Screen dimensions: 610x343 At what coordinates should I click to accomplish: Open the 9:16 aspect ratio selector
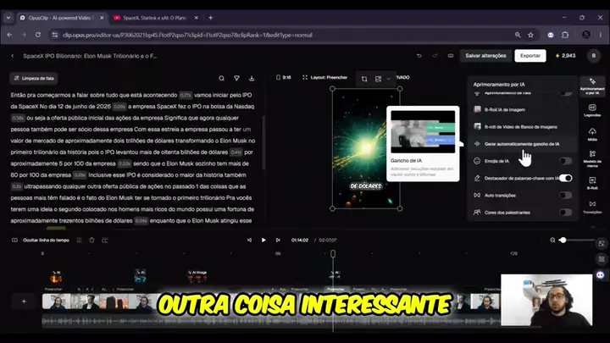[x=284, y=77]
